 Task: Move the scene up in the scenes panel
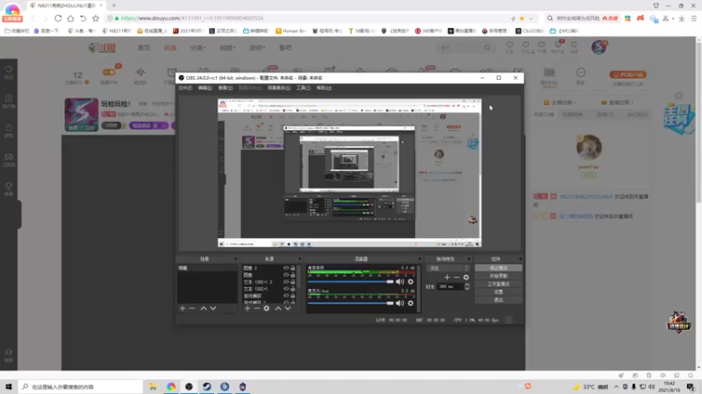click(x=204, y=308)
